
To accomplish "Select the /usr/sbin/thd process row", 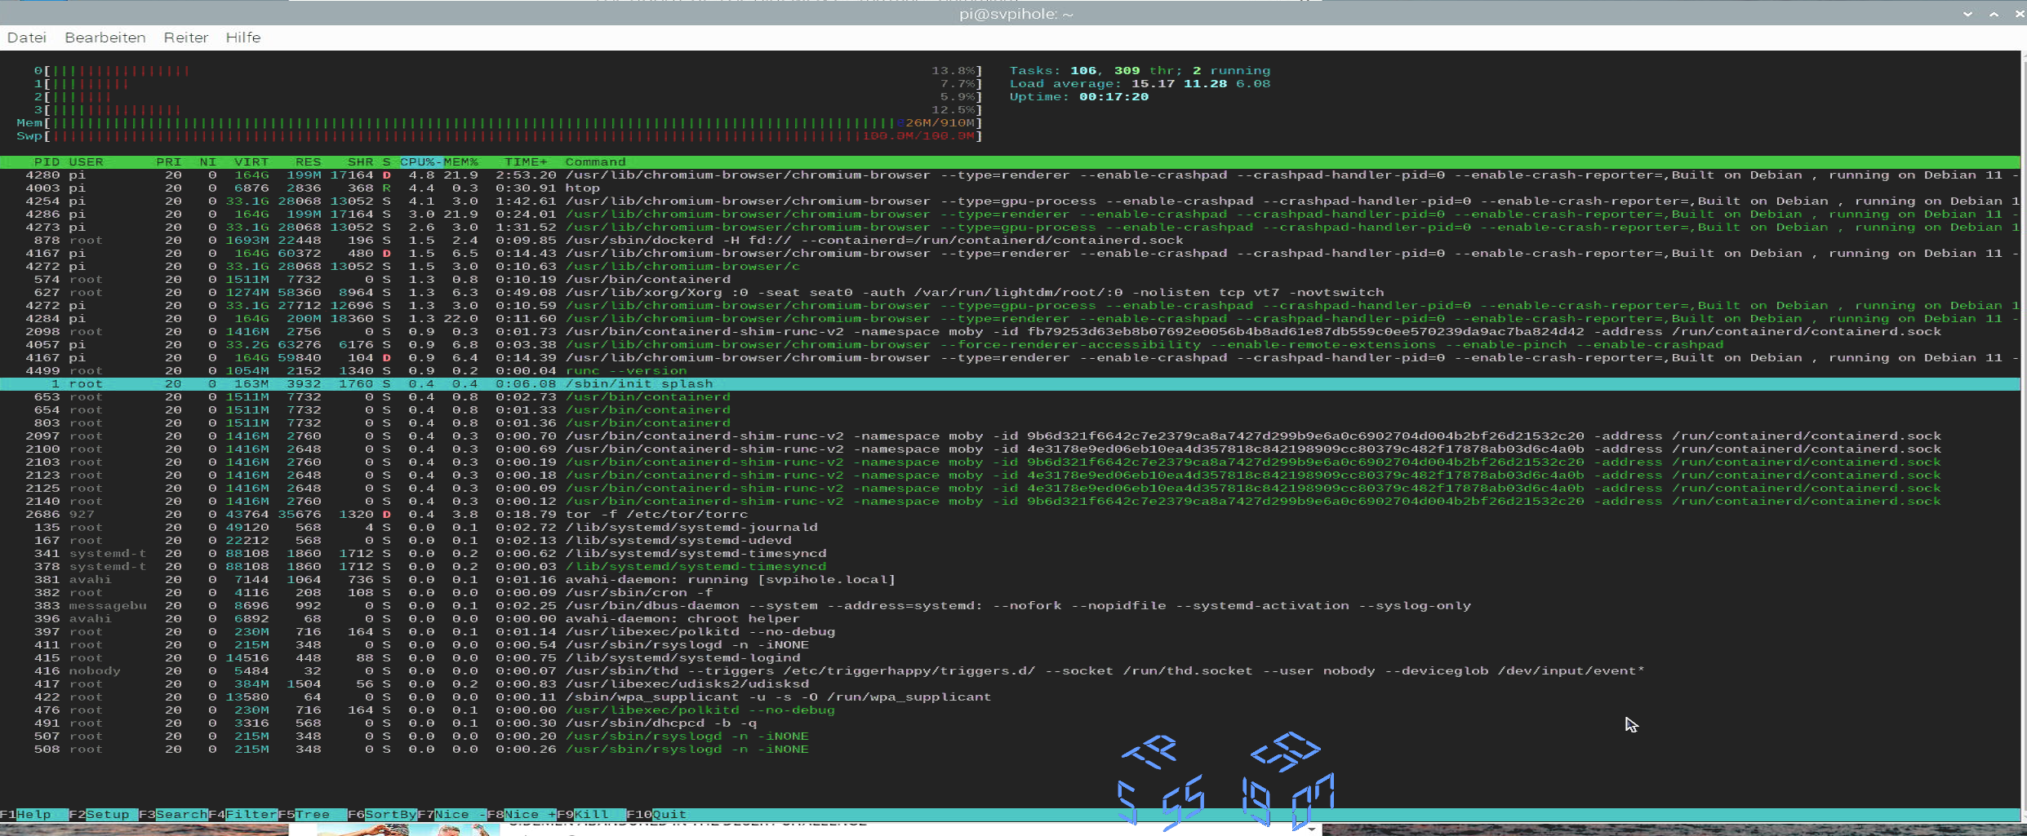I will 1010,670.
